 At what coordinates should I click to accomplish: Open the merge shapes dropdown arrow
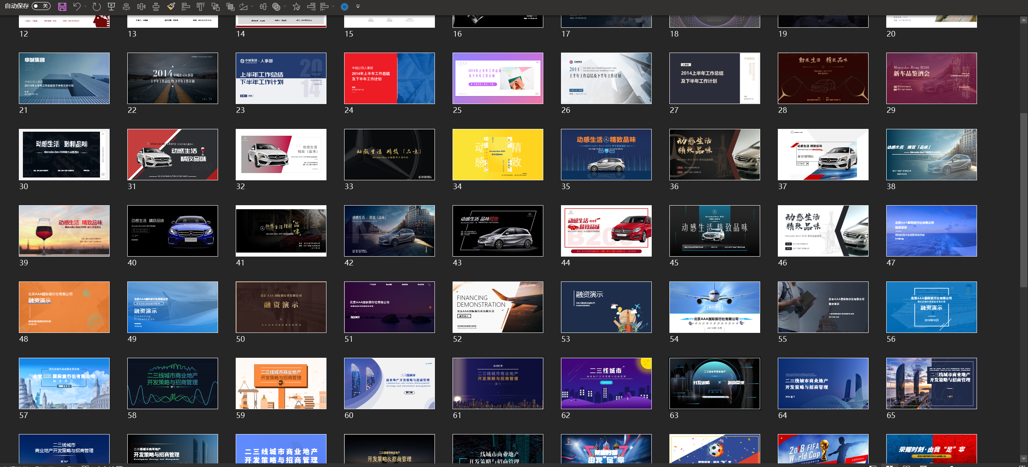[x=285, y=6]
